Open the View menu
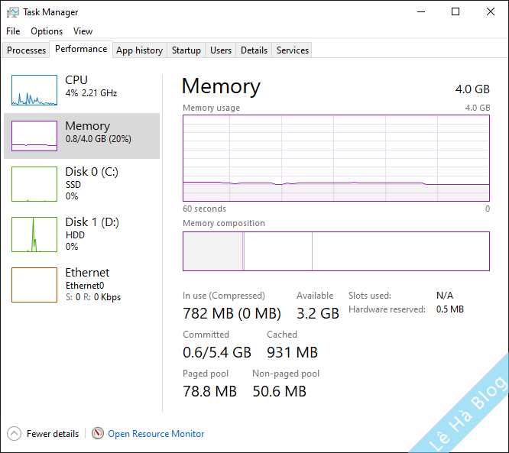 pyautogui.click(x=83, y=31)
